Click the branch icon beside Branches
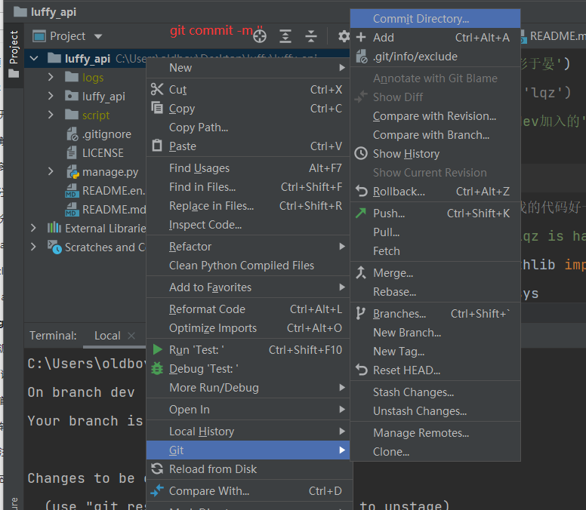This screenshot has width=586, height=510. tap(360, 313)
